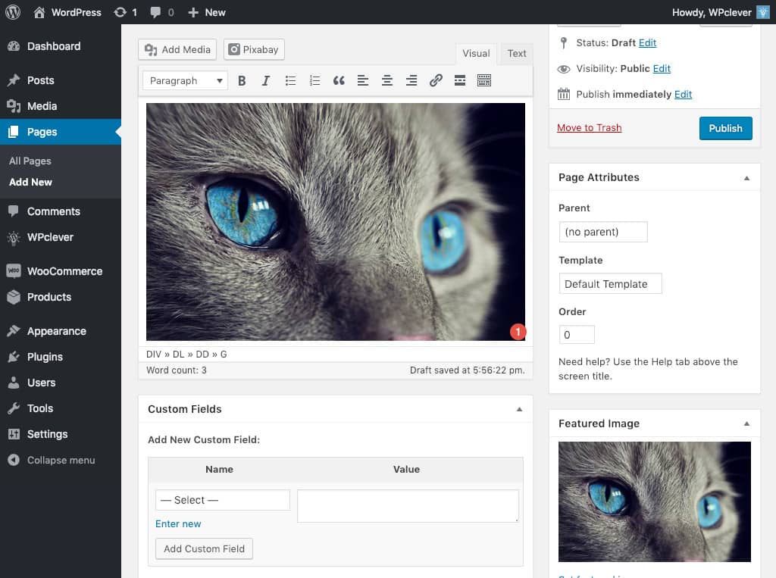Collapse the Custom Fields panel

tap(519, 409)
